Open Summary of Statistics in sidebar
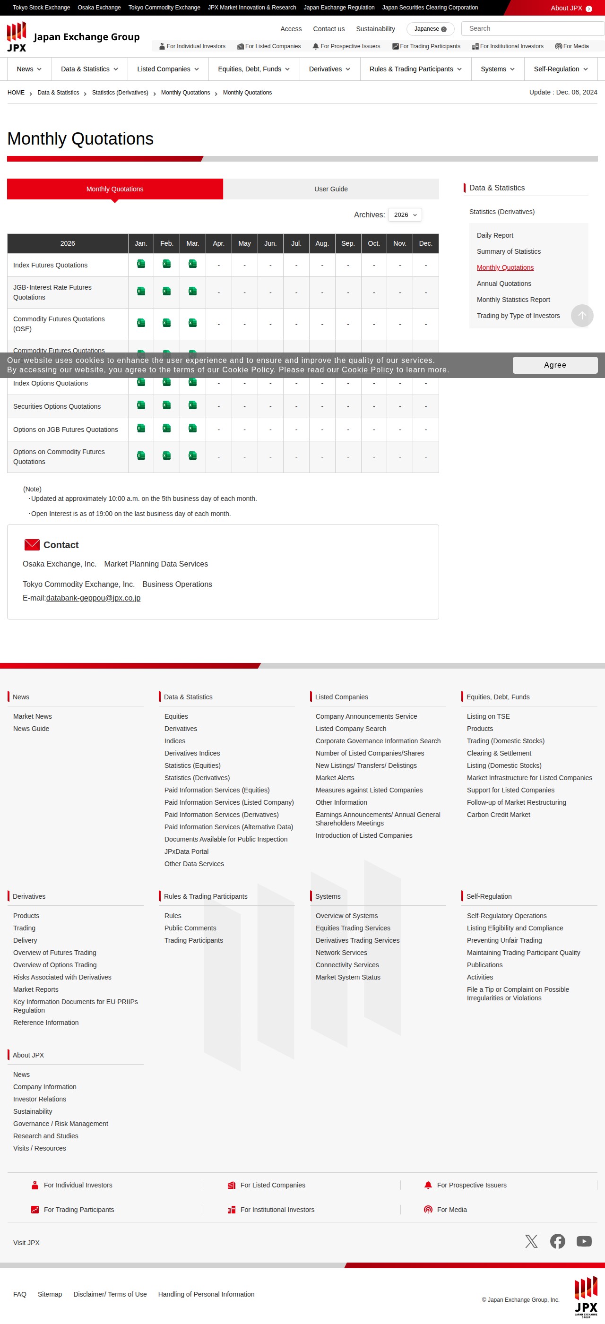 coord(509,251)
